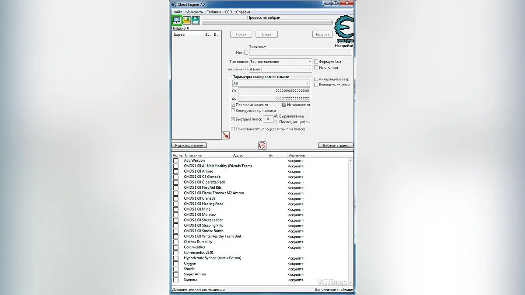Select Последние цифры radio button
Screen dimensions: 525x295
pyautogui.click(x=276, y=122)
